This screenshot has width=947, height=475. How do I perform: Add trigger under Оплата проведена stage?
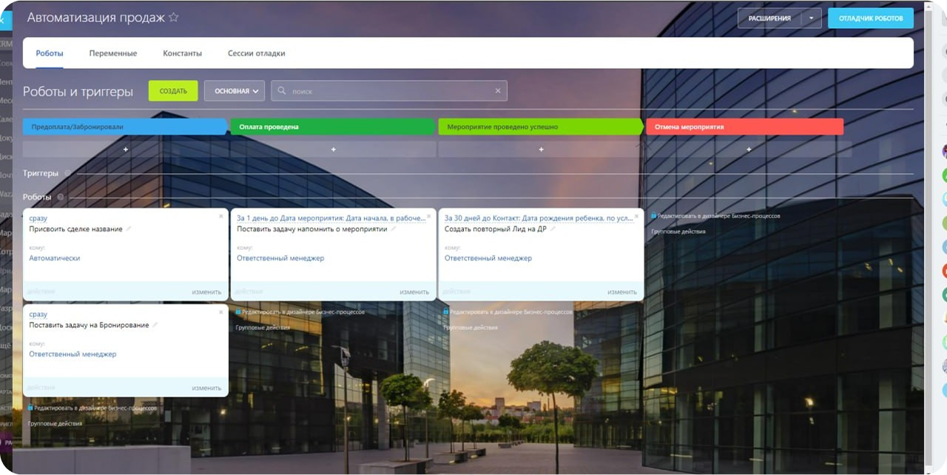point(333,149)
